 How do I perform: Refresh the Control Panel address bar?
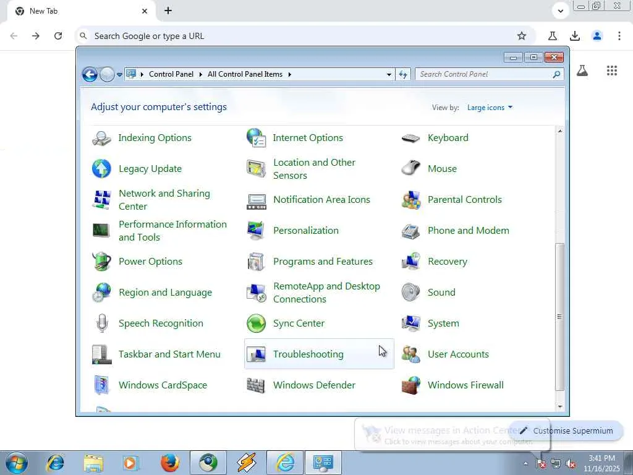403,74
